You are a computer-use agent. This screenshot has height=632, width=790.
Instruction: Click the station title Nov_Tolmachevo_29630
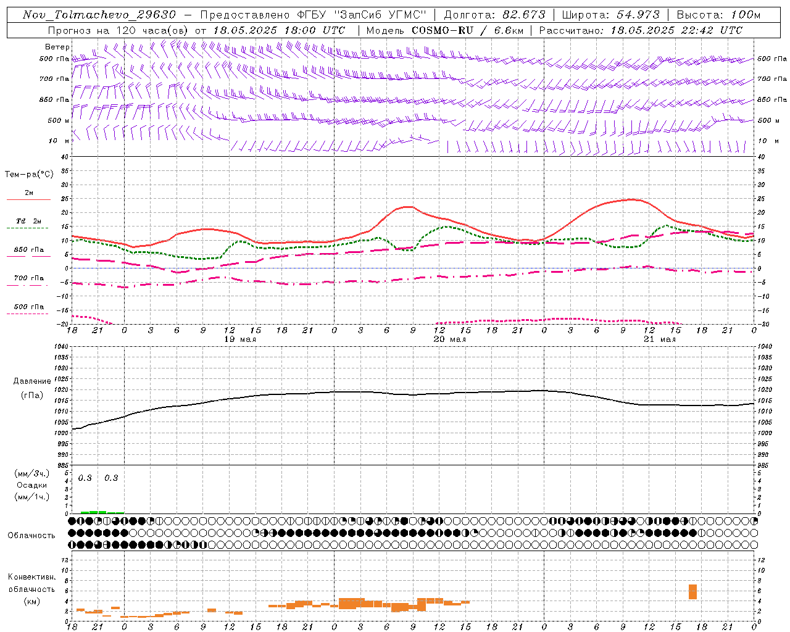coord(99,15)
